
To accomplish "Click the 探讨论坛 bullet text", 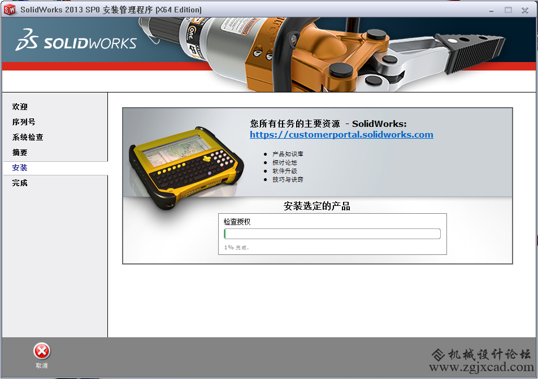I will [284, 162].
